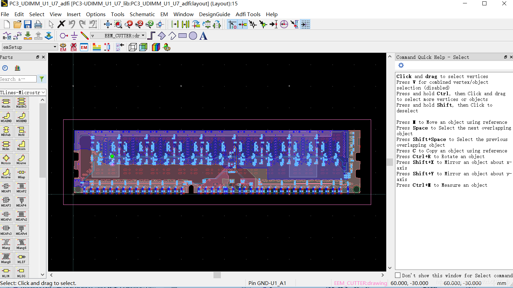Place the MLEF component
The image size is (513, 288).
pyautogui.click(x=22, y=258)
